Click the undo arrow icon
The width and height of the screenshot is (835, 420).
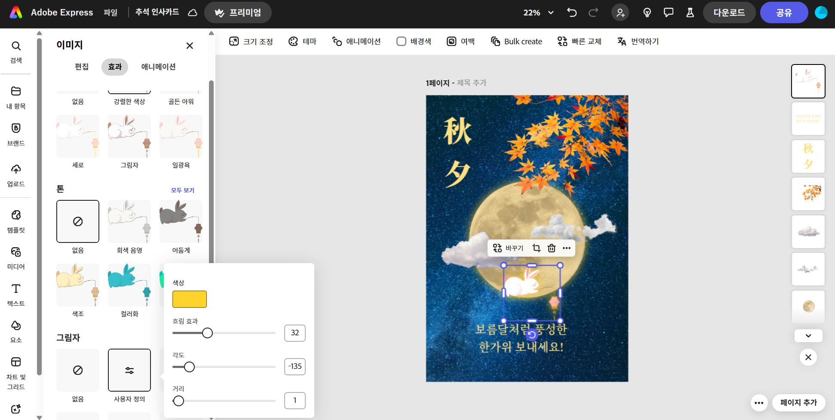(571, 12)
